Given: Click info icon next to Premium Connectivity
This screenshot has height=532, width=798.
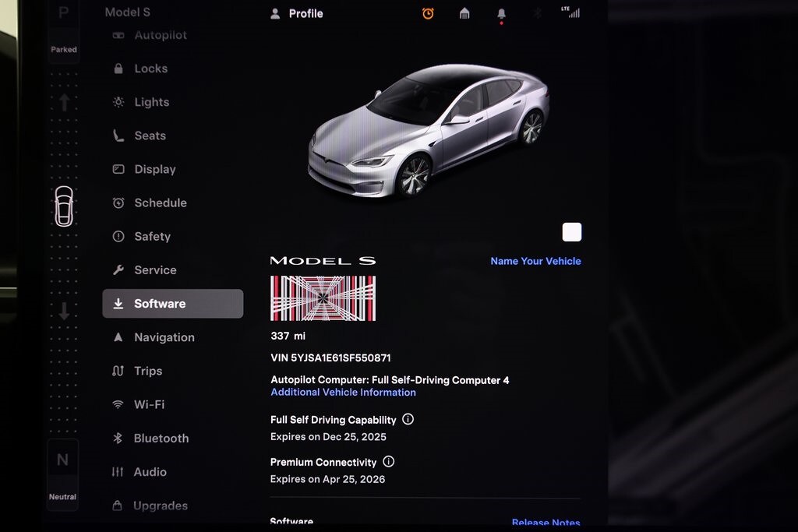Looking at the screenshot, I should coord(388,462).
